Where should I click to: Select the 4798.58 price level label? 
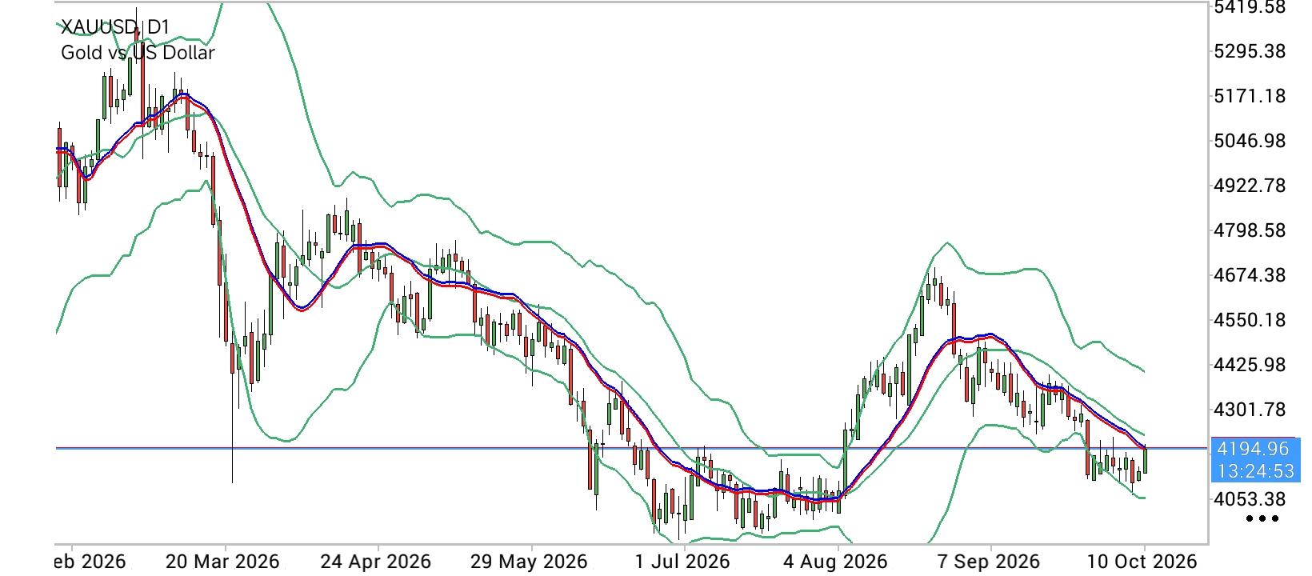(x=1250, y=230)
